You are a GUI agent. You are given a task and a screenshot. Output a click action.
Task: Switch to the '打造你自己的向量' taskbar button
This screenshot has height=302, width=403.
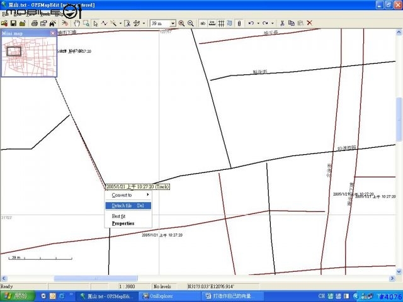click(232, 296)
